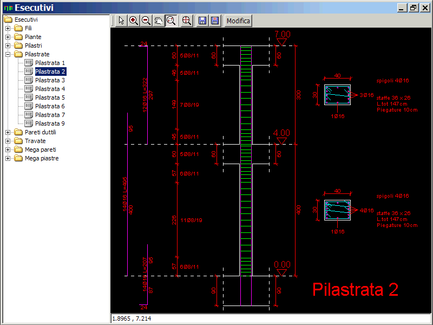This screenshot has width=433, height=325.
Task: Select the Travate folder
Action: pos(35,141)
